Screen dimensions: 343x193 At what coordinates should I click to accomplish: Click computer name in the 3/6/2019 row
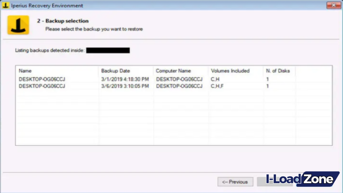[179, 86]
